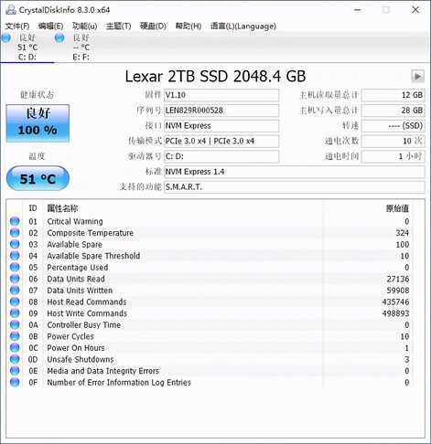The height and width of the screenshot is (444, 431).
Task: Select the Controller Busy Time attribute name
Action: (84, 325)
